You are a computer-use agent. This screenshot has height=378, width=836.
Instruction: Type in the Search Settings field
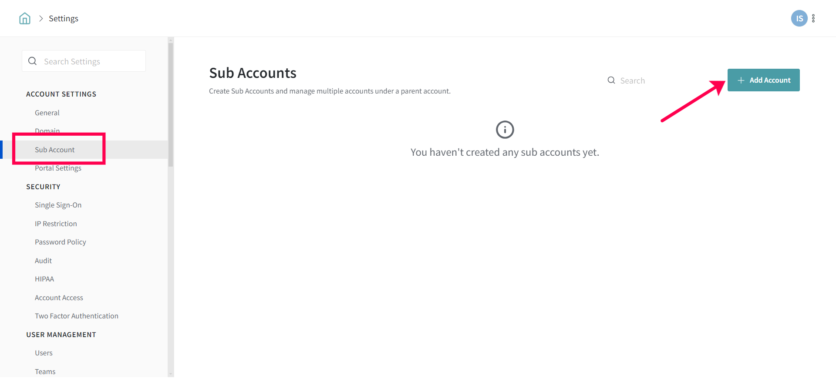91,61
